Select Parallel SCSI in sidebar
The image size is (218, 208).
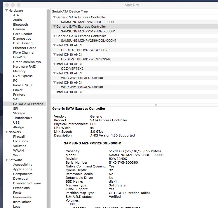pyautogui.click(x=23, y=85)
